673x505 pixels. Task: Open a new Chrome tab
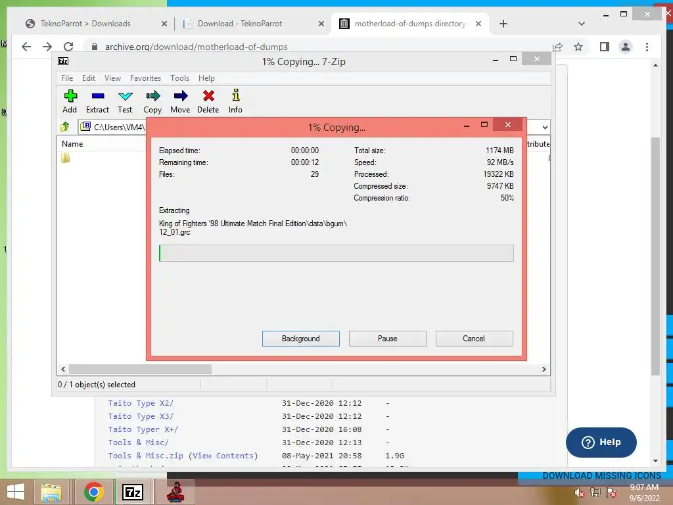click(503, 24)
